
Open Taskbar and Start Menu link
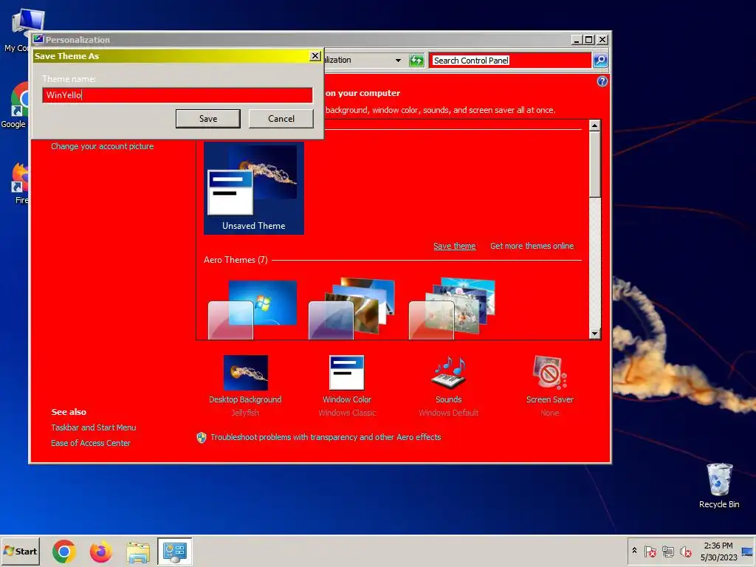[94, 427]
